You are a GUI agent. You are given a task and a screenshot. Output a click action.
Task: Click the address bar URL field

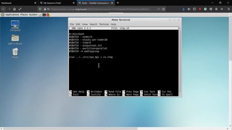coord(101,9)
